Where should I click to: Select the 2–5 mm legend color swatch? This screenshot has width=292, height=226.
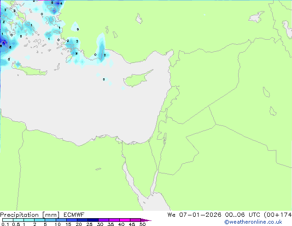coord(40,220)
